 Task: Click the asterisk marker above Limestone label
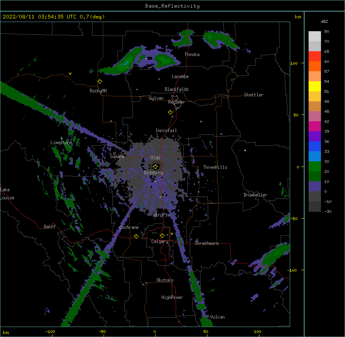point(62,138)
